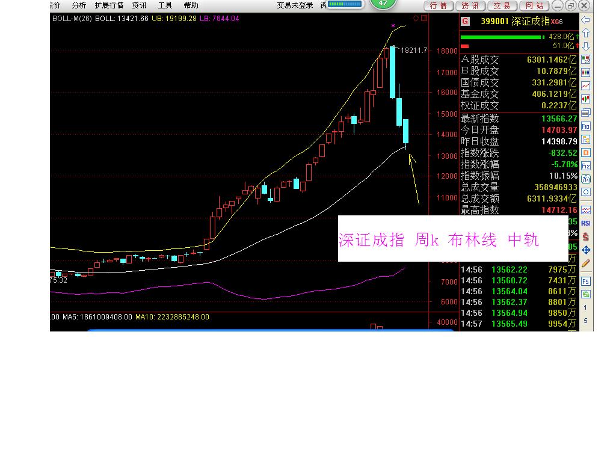This screenshot has height=462, width=616.
Task: Click the blue four-way move arrows icon
Action: tap(586, 250)
